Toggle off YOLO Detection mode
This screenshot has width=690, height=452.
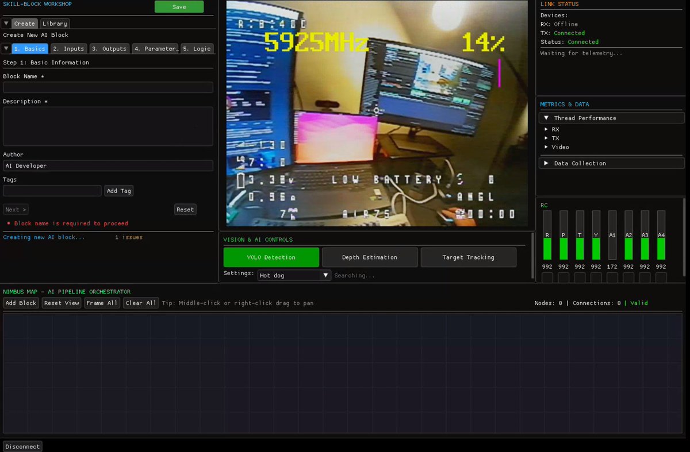[x=271, y=257]
